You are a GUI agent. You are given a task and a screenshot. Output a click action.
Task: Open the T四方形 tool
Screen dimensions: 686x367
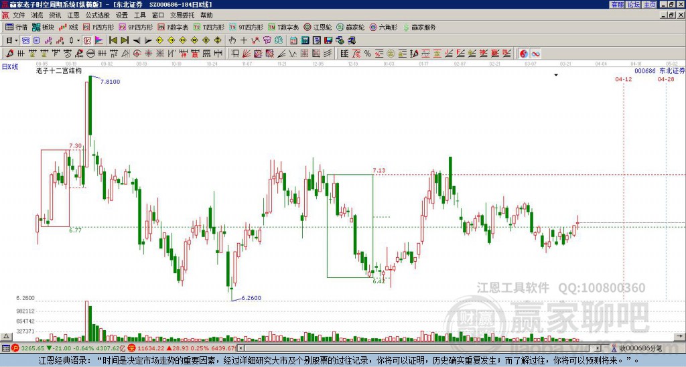[x=209, y=27]
